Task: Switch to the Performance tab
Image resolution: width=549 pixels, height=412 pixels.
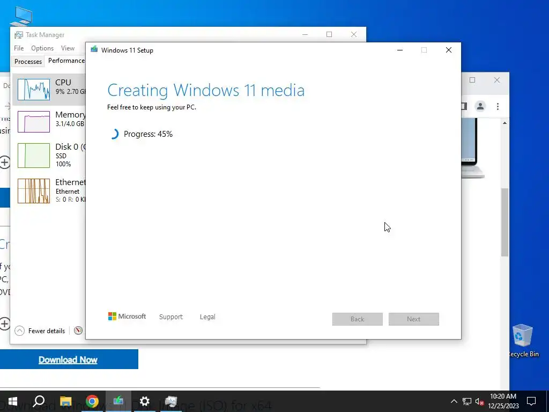Action: click(x=66, y=61)
